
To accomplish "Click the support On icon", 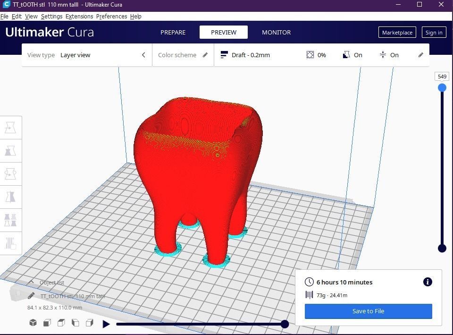I will [x=346, y=55].
